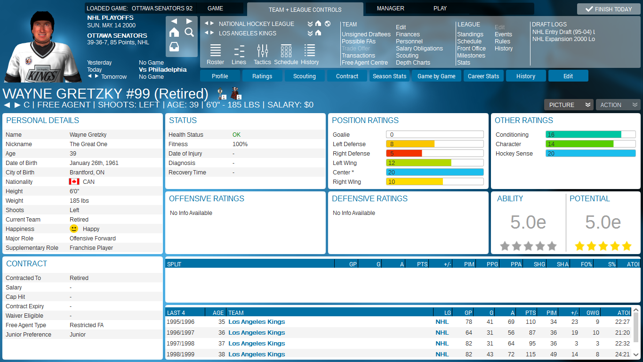Expand the Los Angeles Kings dropdown chevron
The height and width of the screenshot is (362, 643).
[310, 33]
